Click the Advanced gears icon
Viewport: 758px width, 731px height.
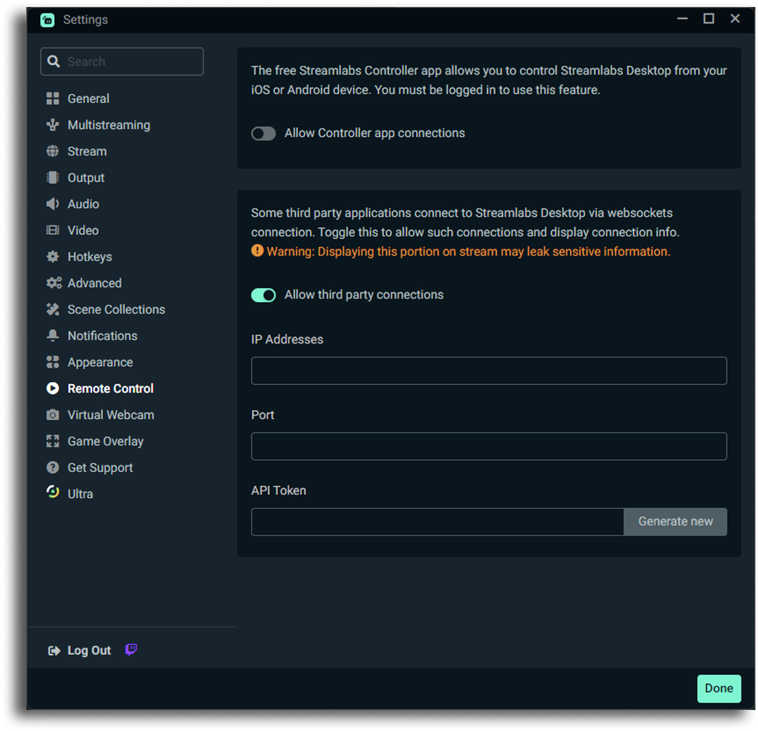pyautogui.click(x=54, y=283)
